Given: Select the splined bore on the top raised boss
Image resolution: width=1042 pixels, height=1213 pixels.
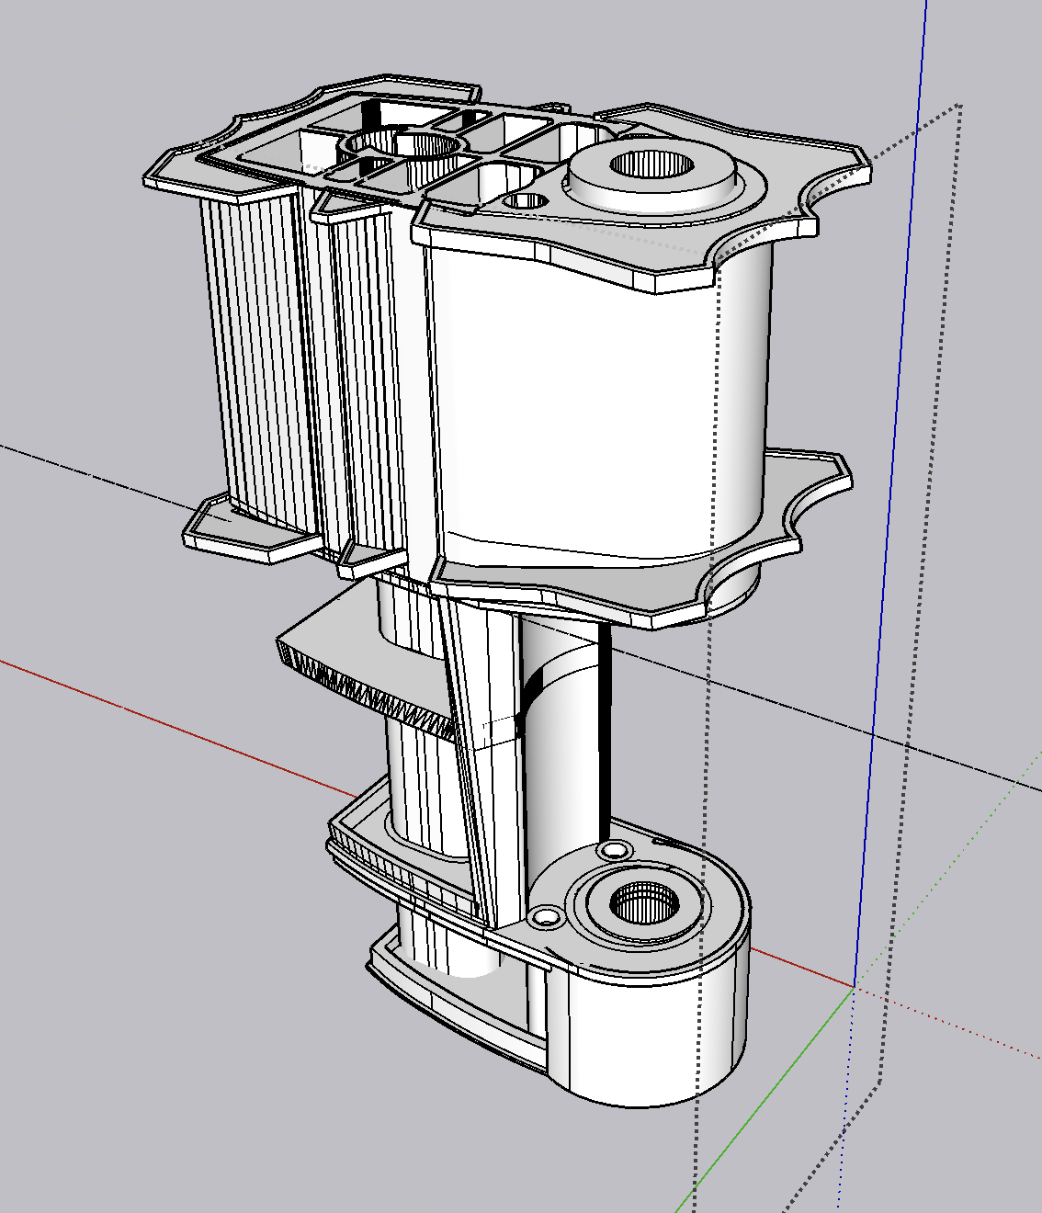Looking at the screenshot, I should pyautogui.click(x=652, y=165).
